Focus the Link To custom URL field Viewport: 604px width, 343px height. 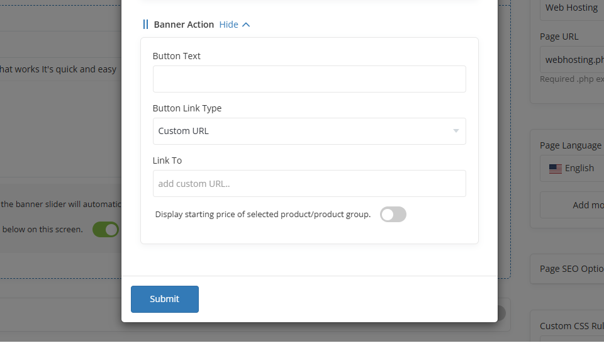[309, 184]
